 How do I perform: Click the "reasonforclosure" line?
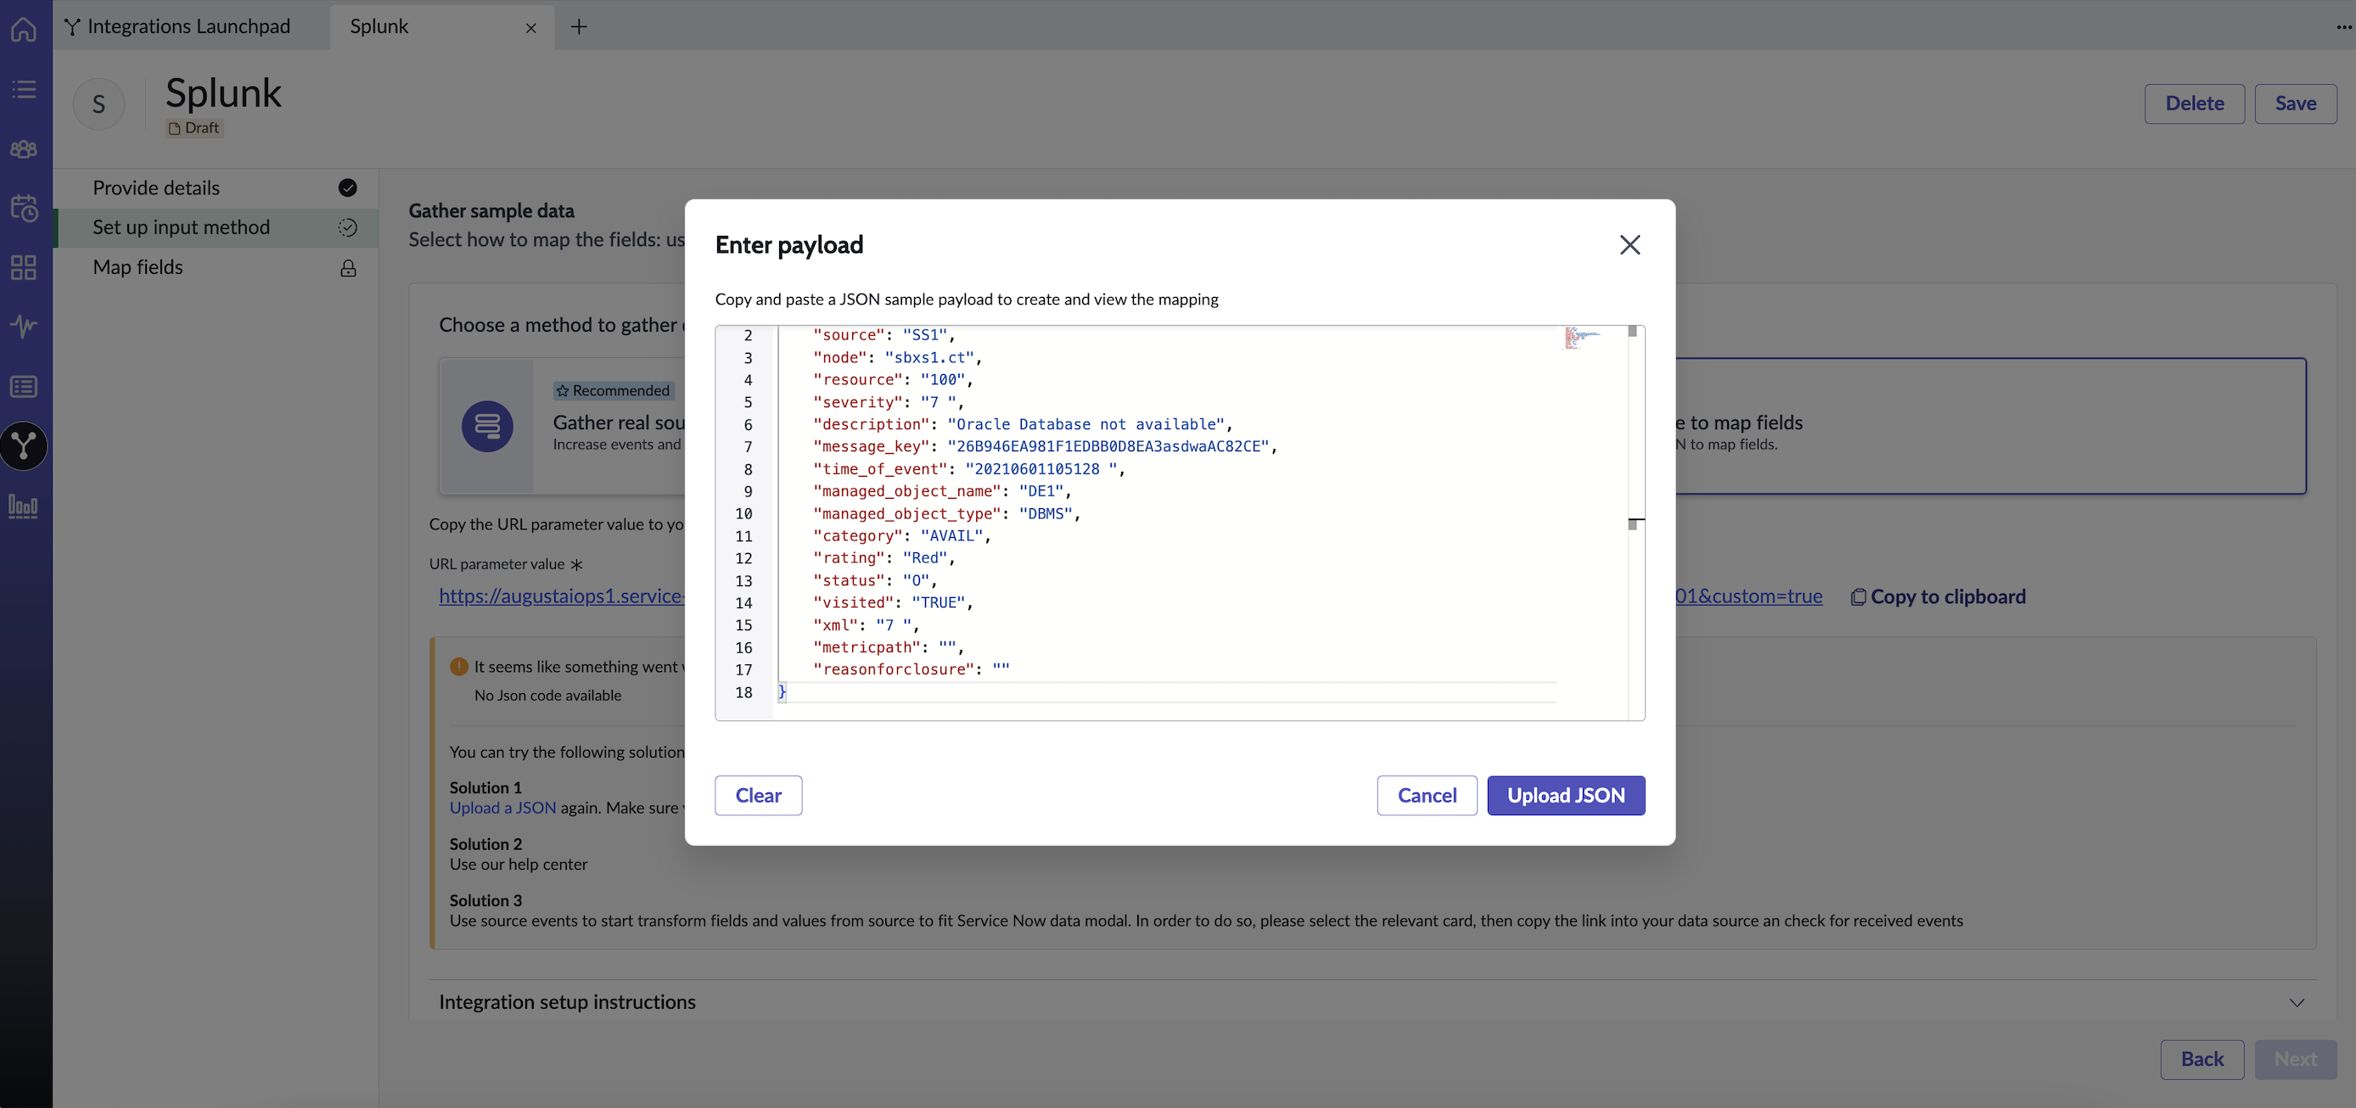coord(911,669)
